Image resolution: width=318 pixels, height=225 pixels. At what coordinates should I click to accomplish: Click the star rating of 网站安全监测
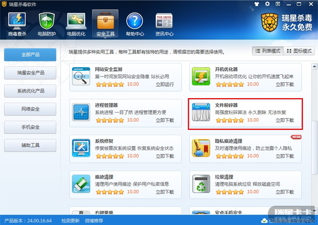[x=110, y=84]
